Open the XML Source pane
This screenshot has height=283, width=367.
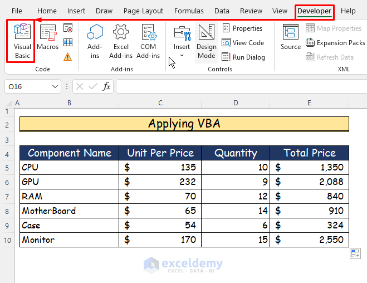[291, 37]
